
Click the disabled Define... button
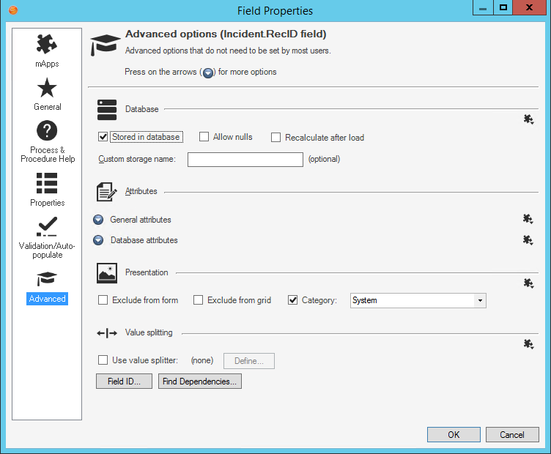[x=249, y=361]
